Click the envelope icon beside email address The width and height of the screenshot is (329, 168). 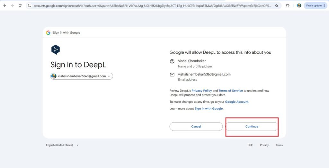coord(172,75)
